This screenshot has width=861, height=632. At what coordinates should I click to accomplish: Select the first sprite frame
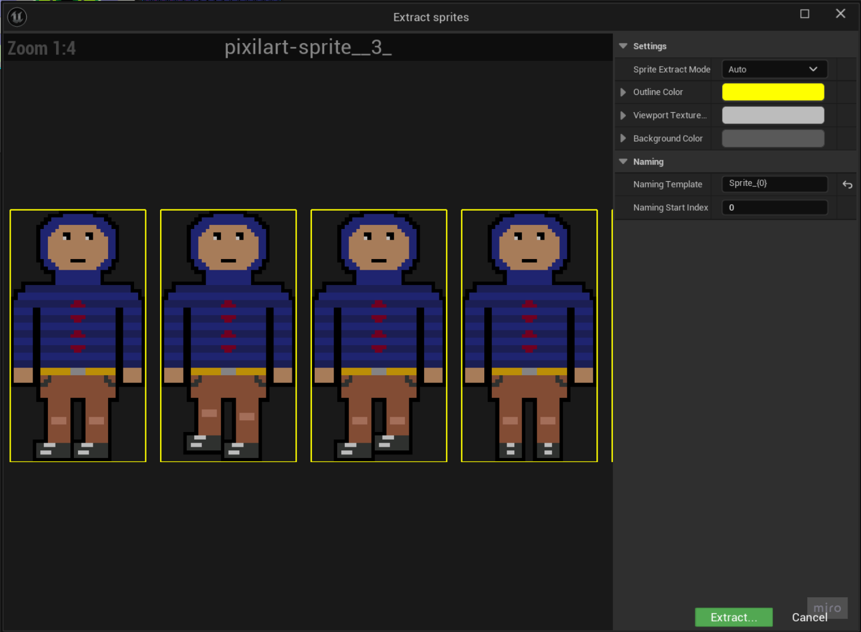point(78,335)
